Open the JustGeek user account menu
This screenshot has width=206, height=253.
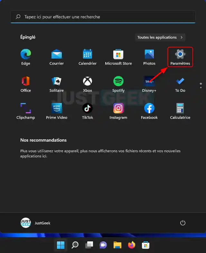tap(35, 223)
